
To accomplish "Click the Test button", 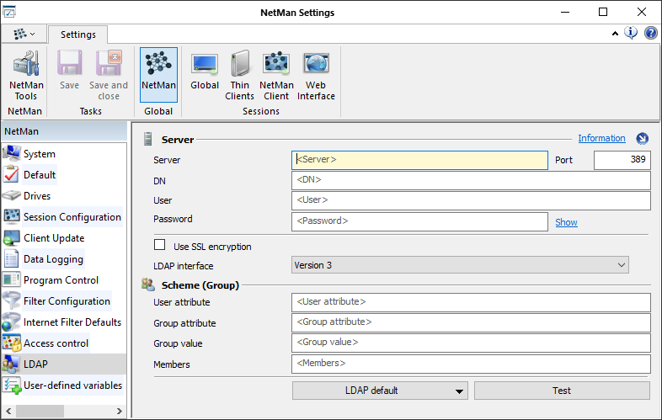I will tap(562, 391).
